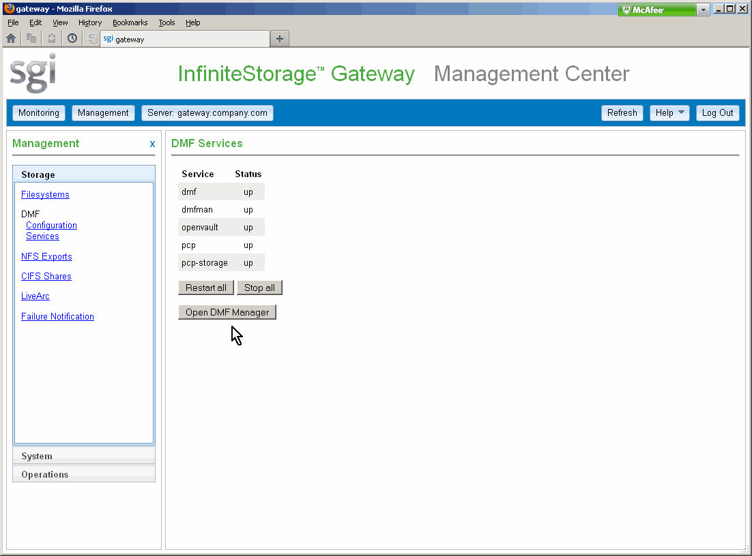The image size is (752, 556).
Task: Click the Firefox home icon
Action: click(11, 38)
